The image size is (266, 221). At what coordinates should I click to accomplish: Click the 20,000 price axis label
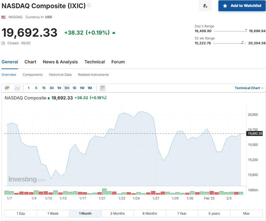pos(253,115)
